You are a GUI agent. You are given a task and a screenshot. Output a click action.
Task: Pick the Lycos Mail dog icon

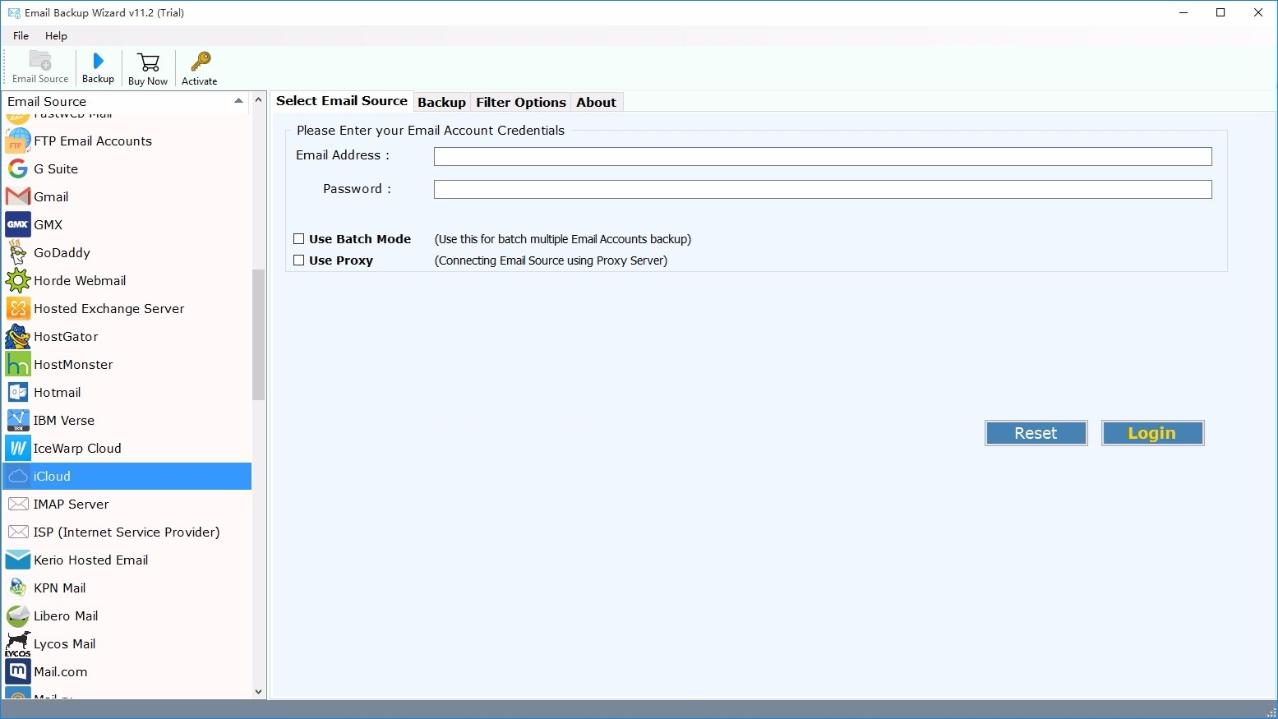(18, 644)
